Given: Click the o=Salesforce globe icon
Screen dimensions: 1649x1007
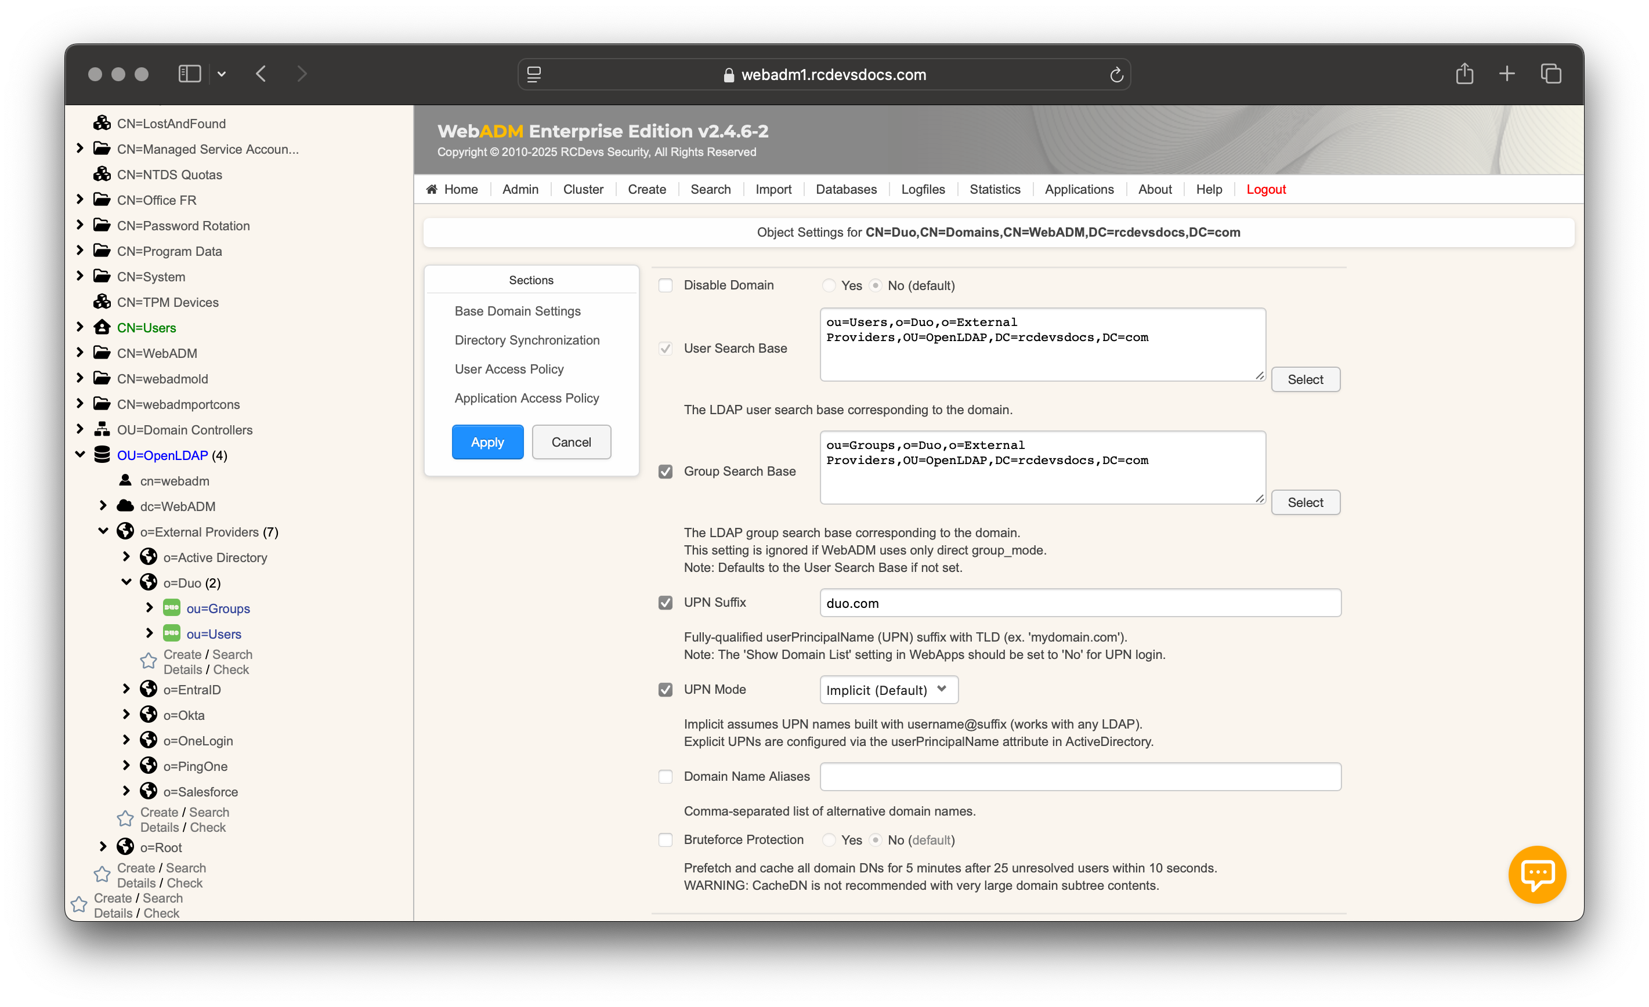Looking at the screenshot, I should tap(149, 791).
